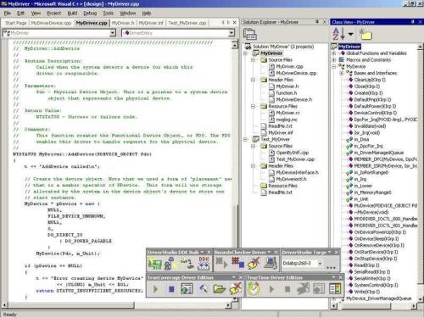Click the computer monitor icon in BoundsChecker toolbar
This screenshot has height=318, width=424.
point(271,263)
